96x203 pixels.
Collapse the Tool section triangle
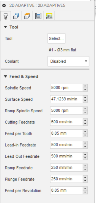[x=5, y=27]
